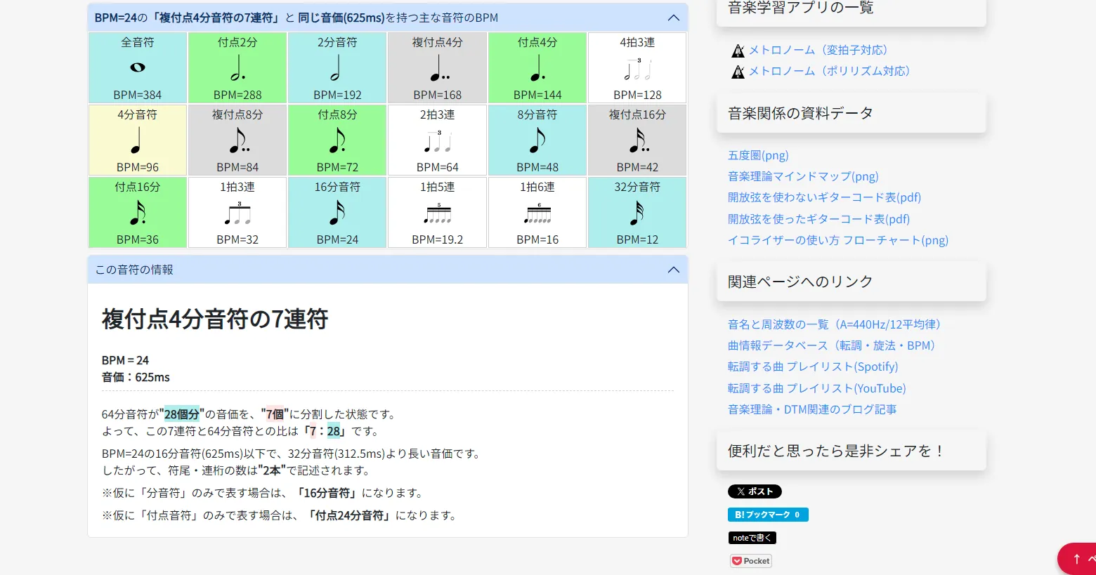Choose the 複付点4分 double-dotted quarter note icon

439,68
